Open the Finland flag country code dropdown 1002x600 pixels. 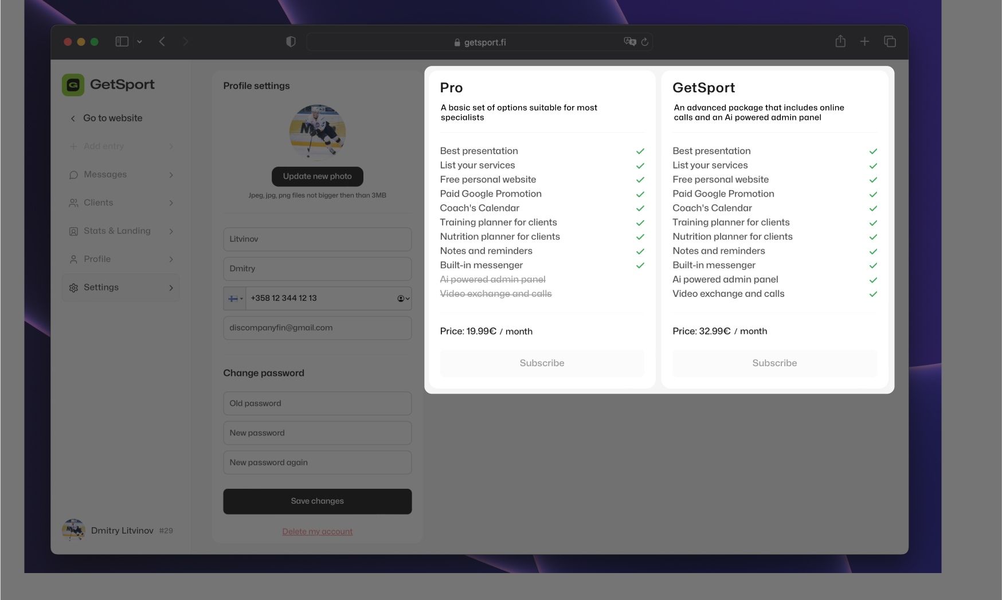click(235, 299)
